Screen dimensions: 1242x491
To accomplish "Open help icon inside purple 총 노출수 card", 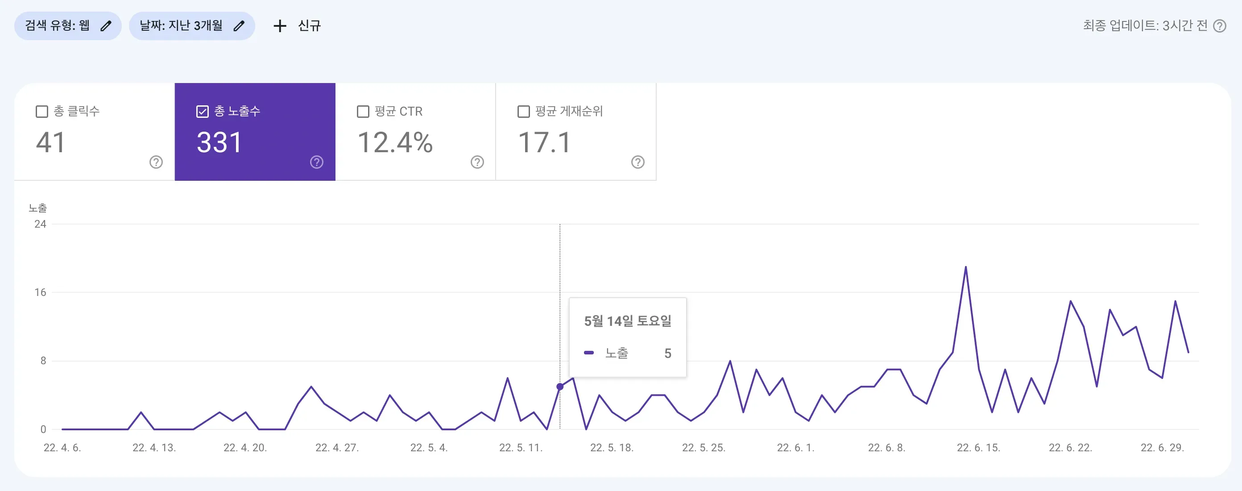I will [316, 162].
